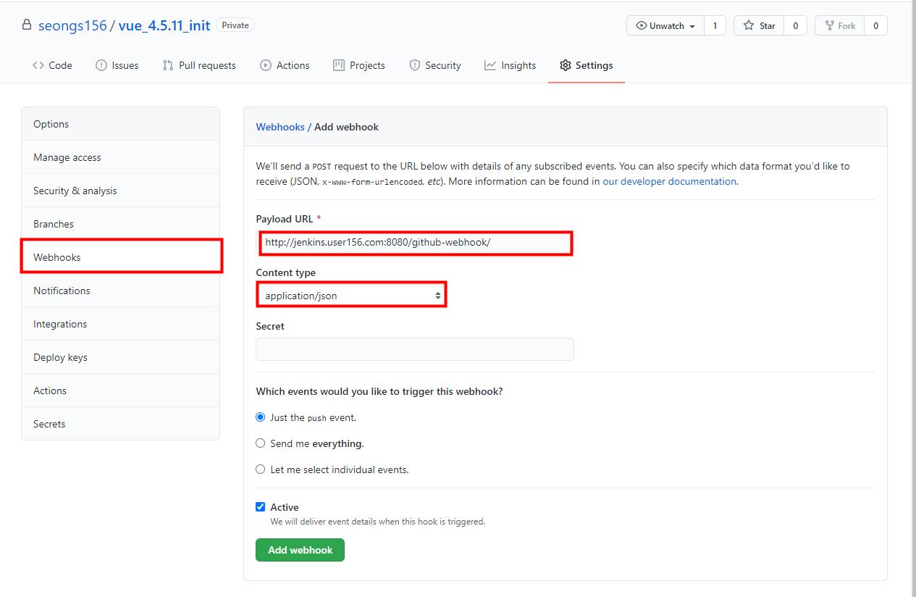The width and height of the screenshot is (916, 597).
Task: Open the Security tab
Action: (435, 65)
